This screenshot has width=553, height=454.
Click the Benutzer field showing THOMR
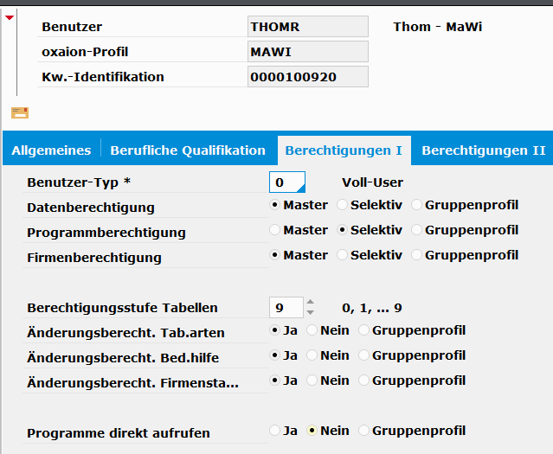(307, 27)
